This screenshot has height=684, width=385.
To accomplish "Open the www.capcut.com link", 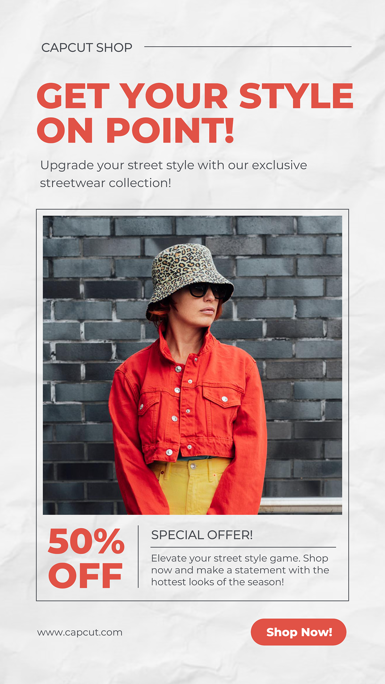I will point(80,632).
